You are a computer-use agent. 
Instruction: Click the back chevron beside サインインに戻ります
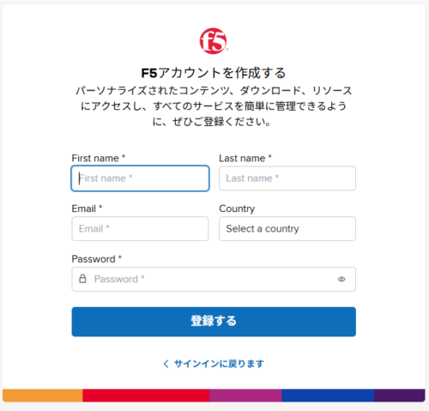[166, 364]
